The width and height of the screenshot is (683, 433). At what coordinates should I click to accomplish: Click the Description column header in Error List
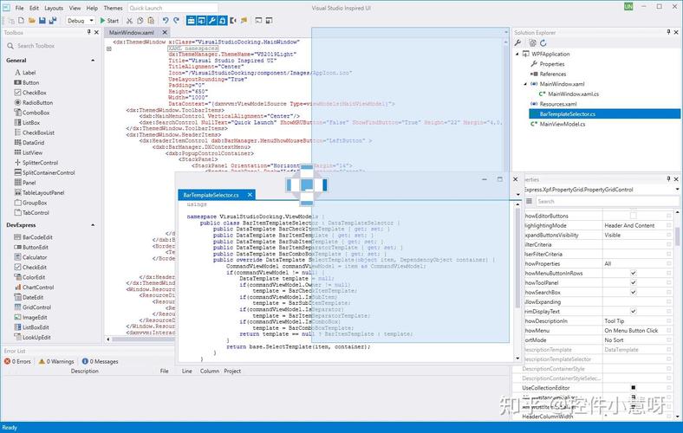pyautogui.click(x=84, y=372)
